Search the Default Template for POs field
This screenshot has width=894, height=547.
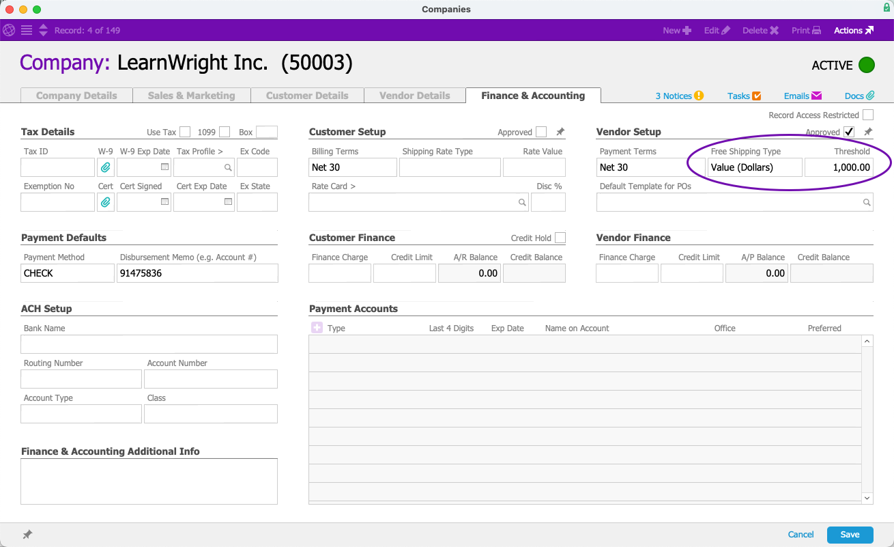867,202
